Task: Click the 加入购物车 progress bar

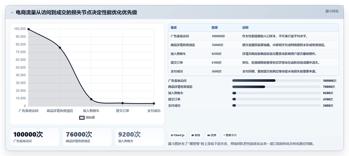Action: click(276, 93)
